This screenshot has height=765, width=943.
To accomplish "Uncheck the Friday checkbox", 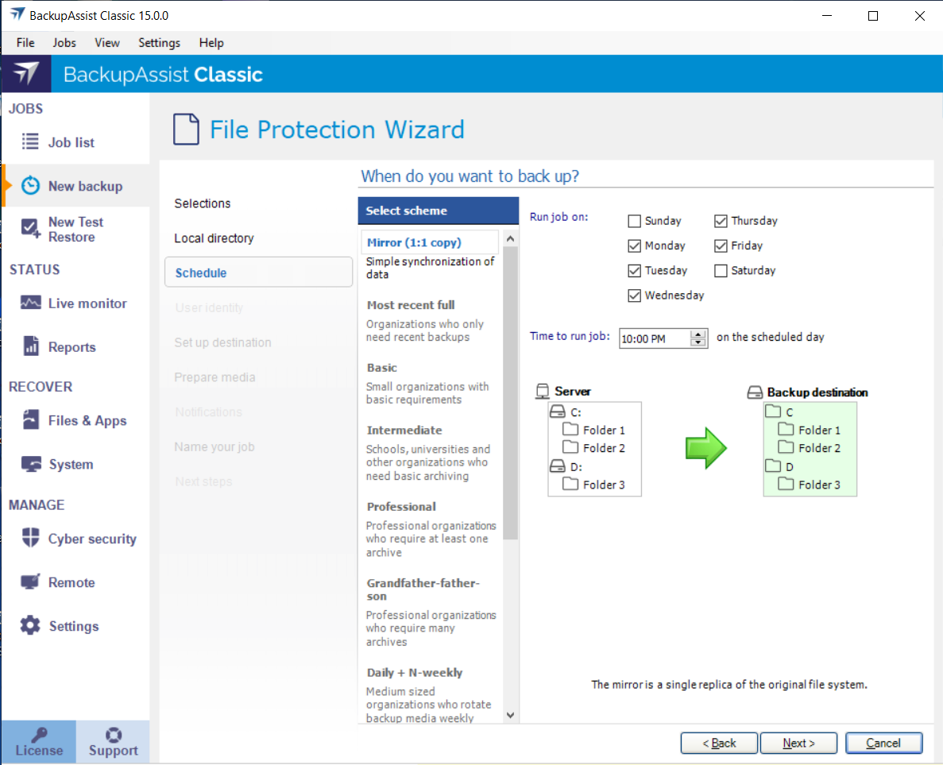I will click(x=721, y=245).
